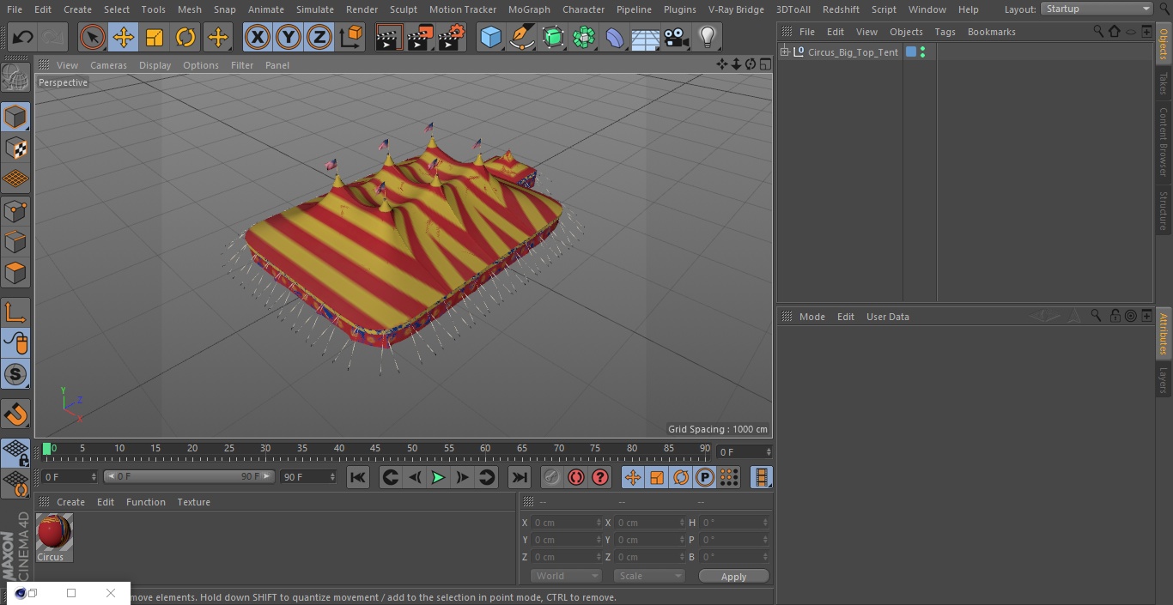Viewport: 1173px width, 605px height.
Task: Select the Circus material thumbnail
Action: [x=54, y=533]
